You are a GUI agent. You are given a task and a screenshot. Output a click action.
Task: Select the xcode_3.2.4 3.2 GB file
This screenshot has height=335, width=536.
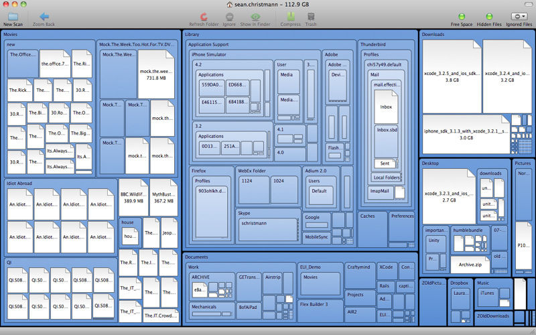point(507,76)
